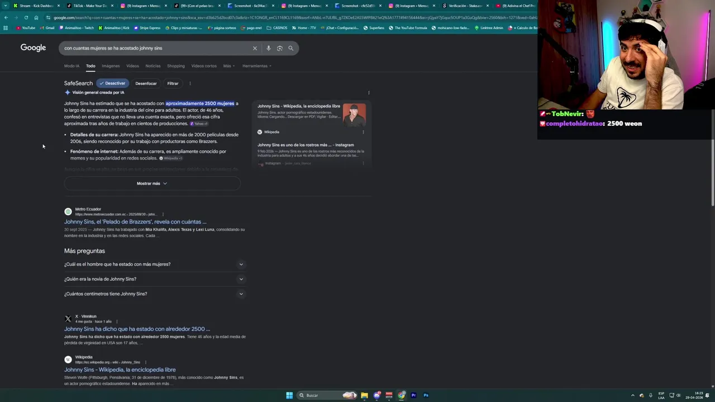Open the Stripe Express bookmark
Screen dimensions: 715x402
point(147,28)
